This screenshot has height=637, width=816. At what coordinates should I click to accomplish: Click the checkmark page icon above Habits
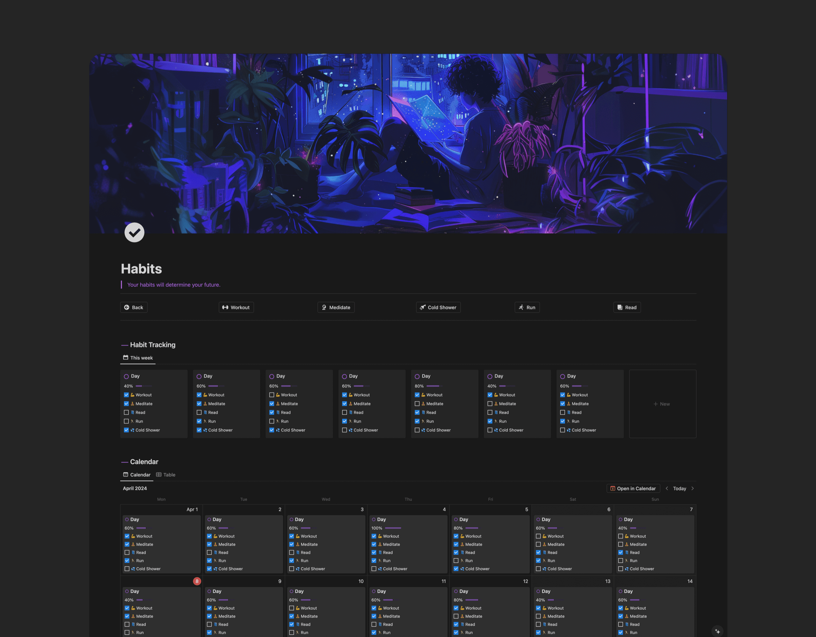134,232
